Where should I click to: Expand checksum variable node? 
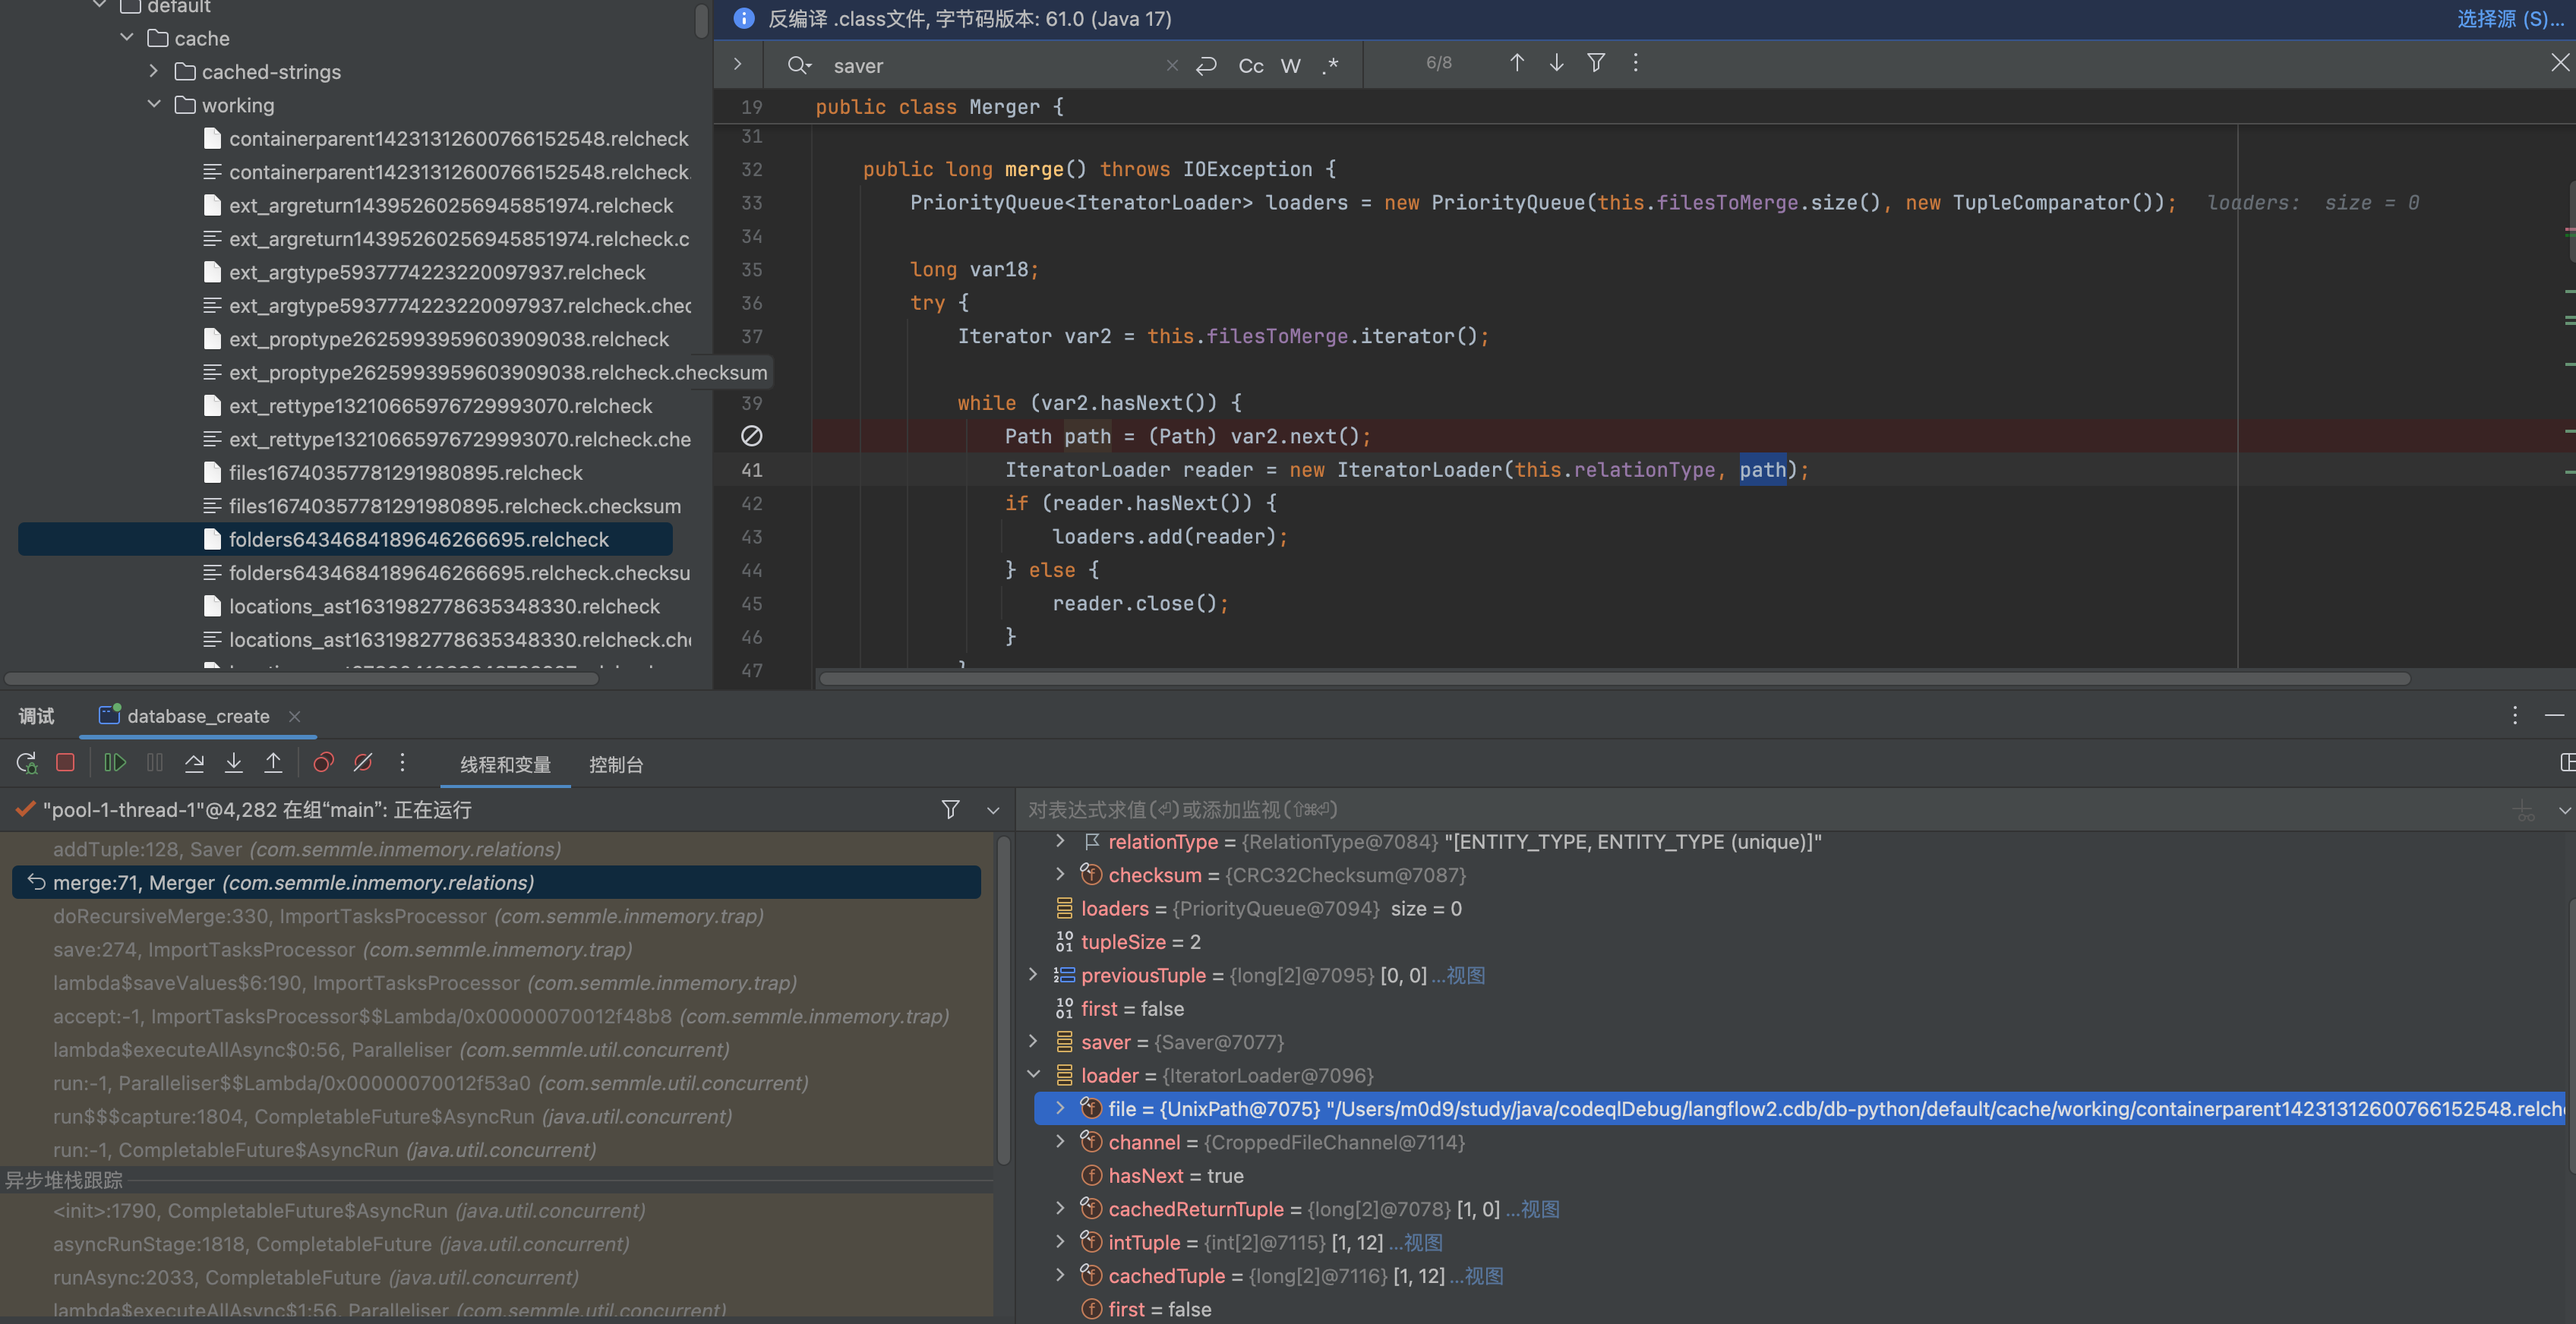1060,875
